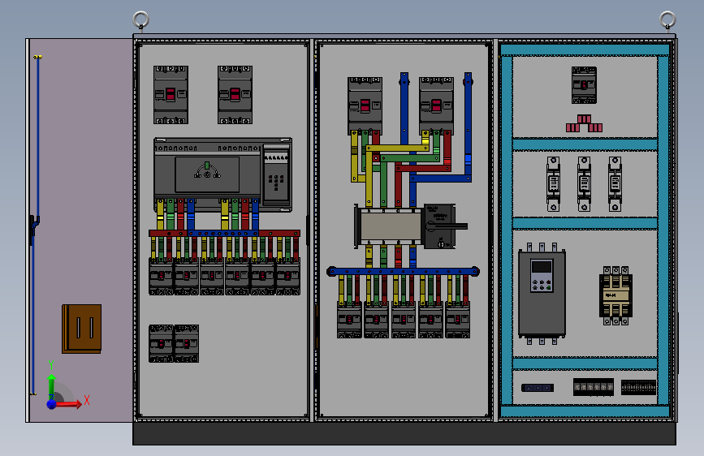Image resolution: width=704 pixels, height=456 pixels.
Task: Select the terminal strip at bottom right of right panel
Action: [x=638, y=387]
